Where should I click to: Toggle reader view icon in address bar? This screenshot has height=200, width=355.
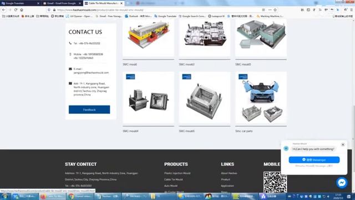tap(263, 10)
